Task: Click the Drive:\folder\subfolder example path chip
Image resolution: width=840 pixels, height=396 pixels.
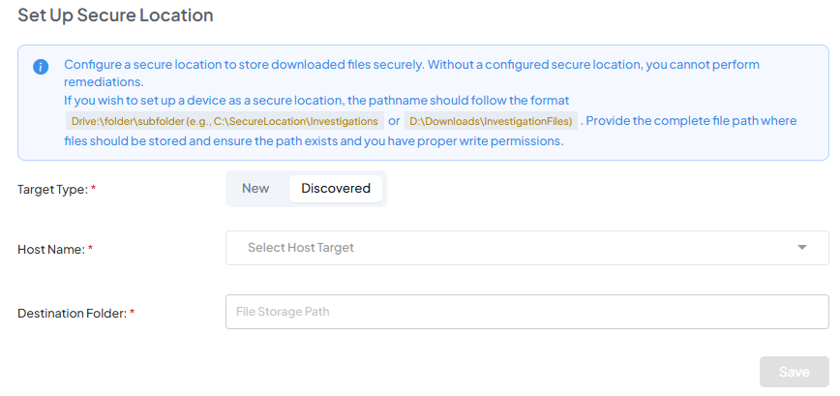Action: (x=224, y=121)
